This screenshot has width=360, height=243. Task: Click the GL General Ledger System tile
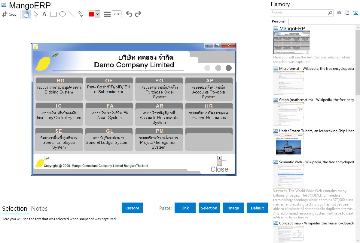coord(109,139)
